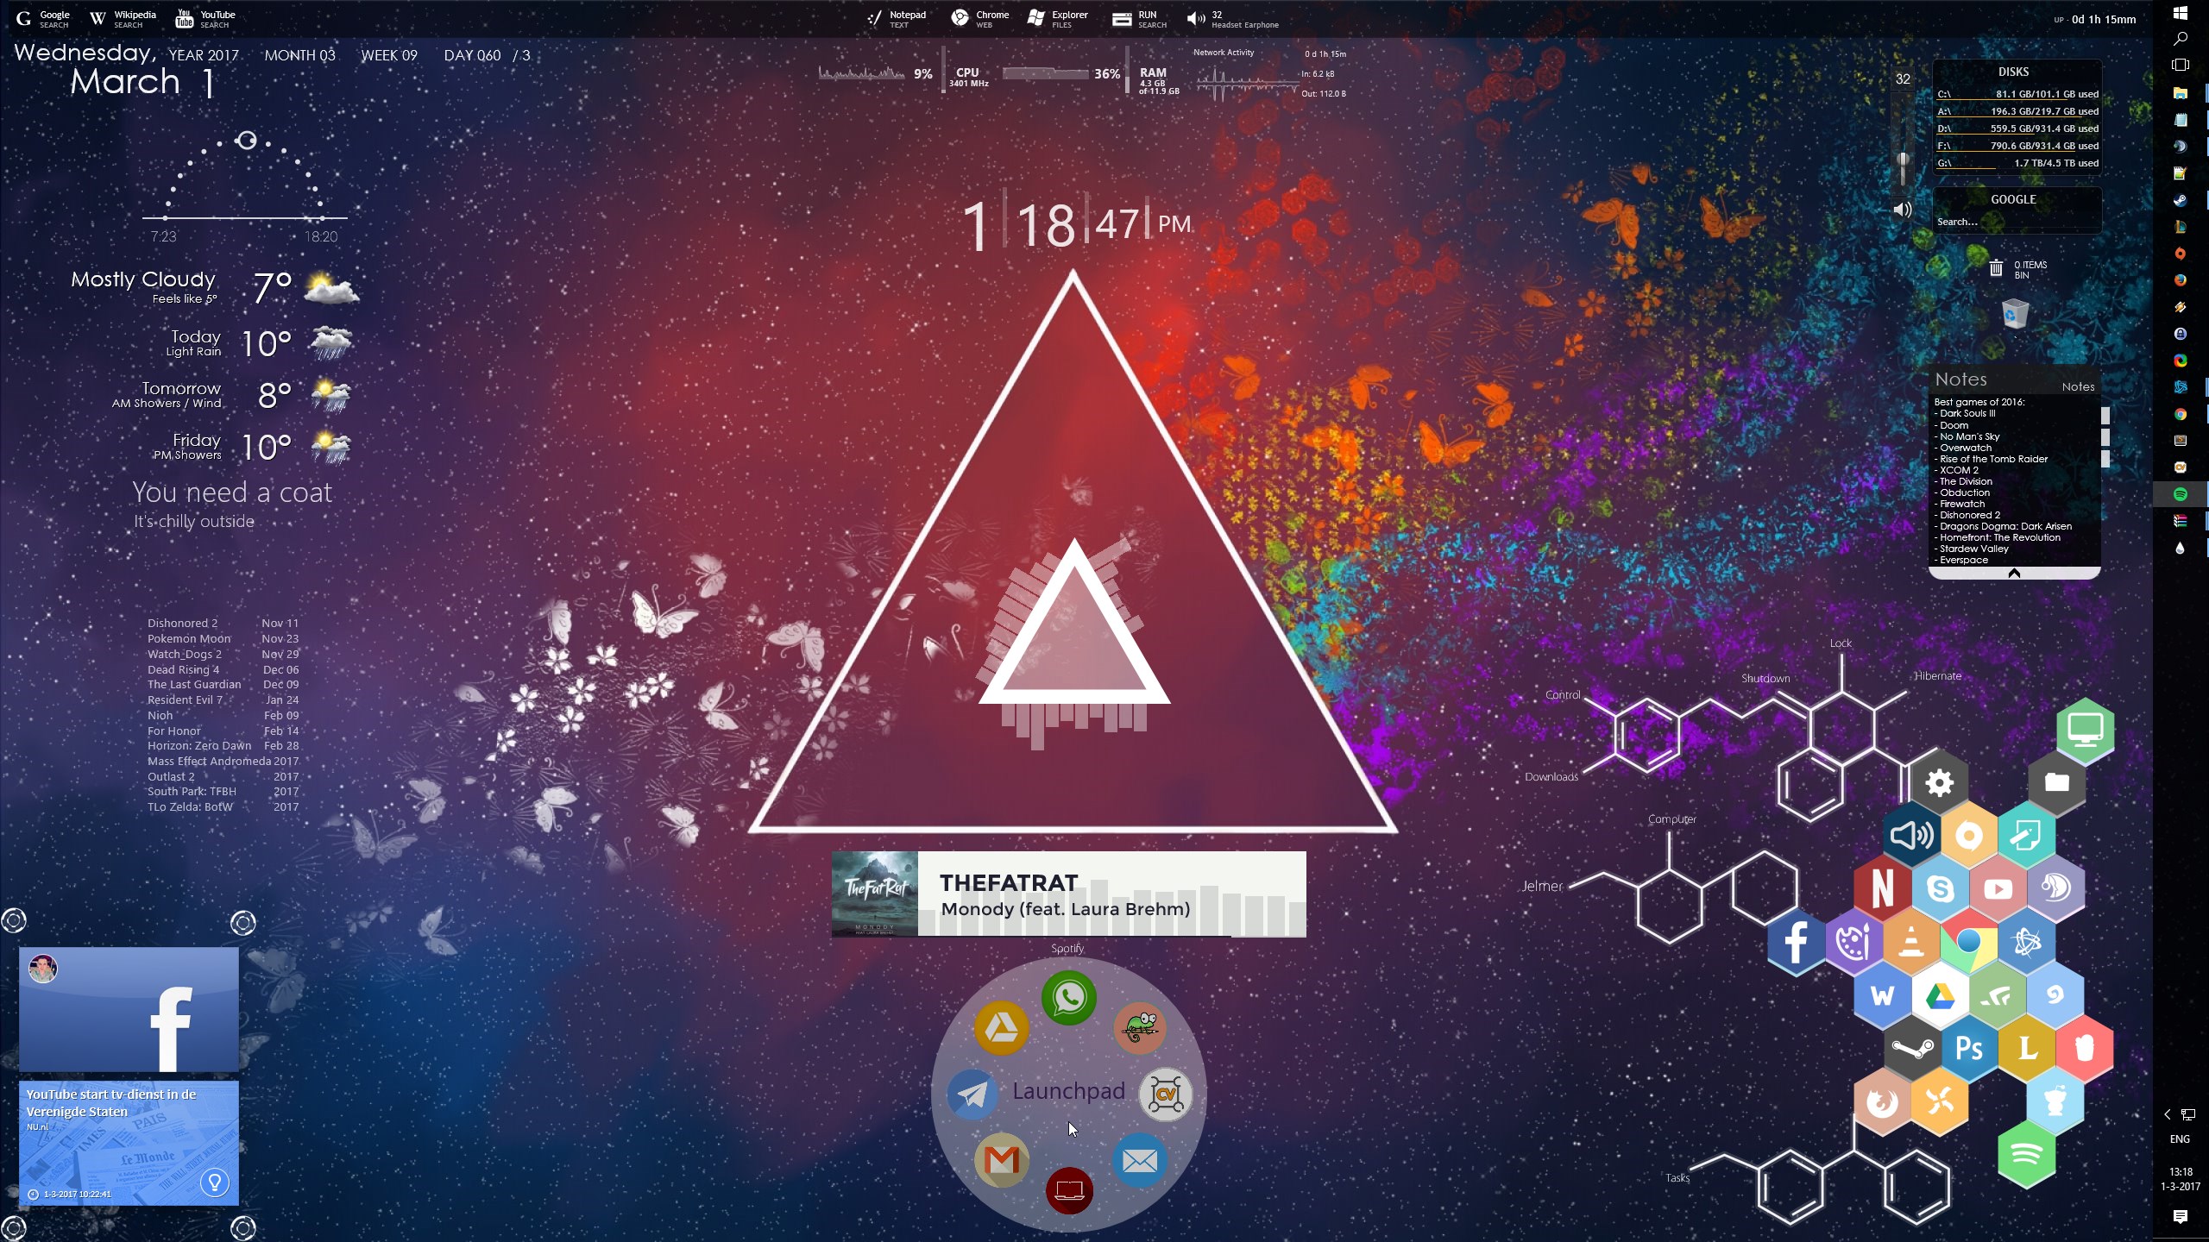Click the Reddit hexagon icon
The width and height of the screenshot is (2209, 1242).
(2055, 1101)
